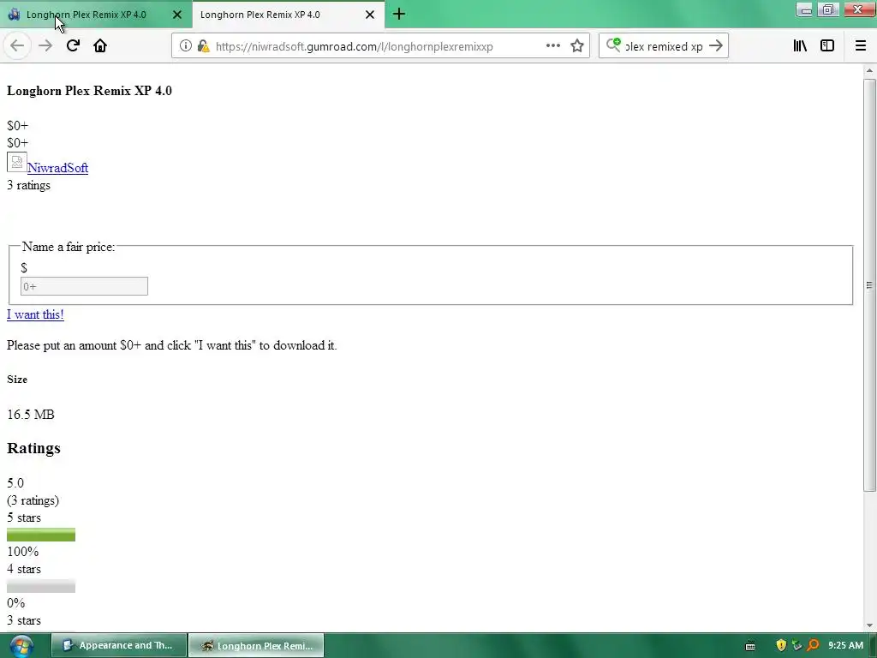Click the NiwradSoft broken avatar image
877x658 pixels.
tap(17, 162)
